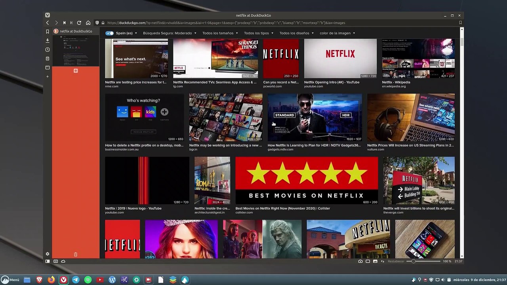The height and width of the screenshot is (285, 507).
Task: Toggle the Spain (es) region switch
Action: pyautogui.click(x=110, y=33)
